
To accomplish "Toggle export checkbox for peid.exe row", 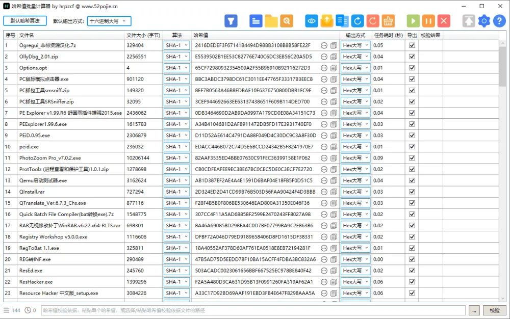I will point(412,147).
